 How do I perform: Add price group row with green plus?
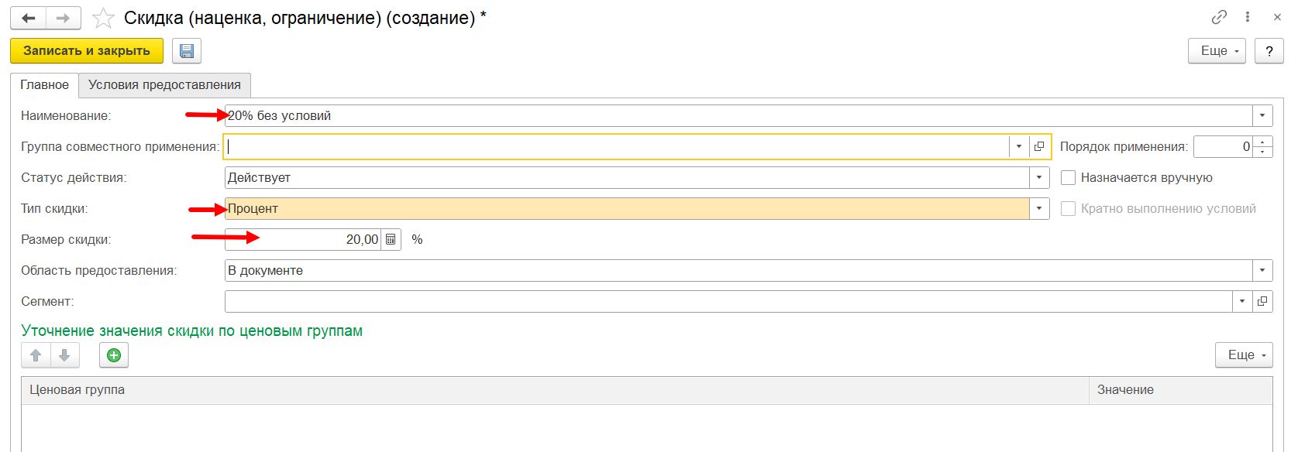[x=114, y=355]
